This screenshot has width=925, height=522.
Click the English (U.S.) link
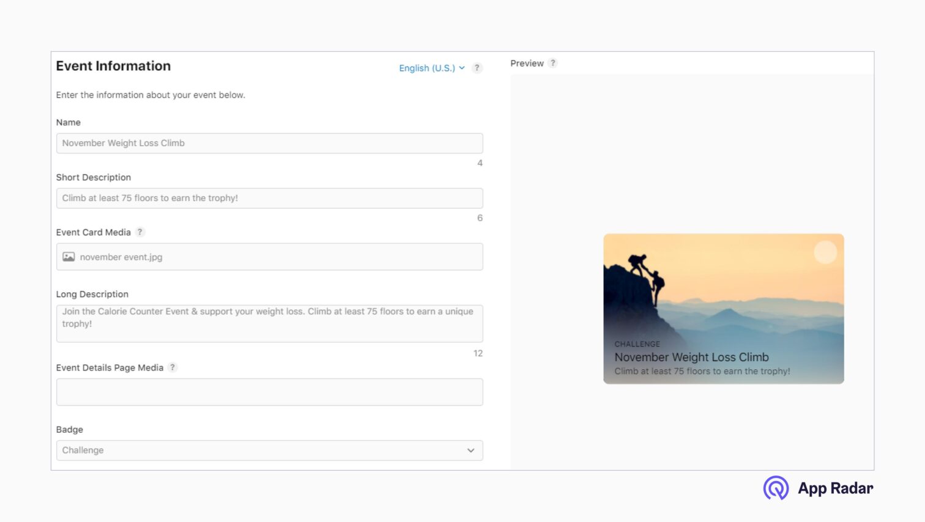(x=427, y=68)
